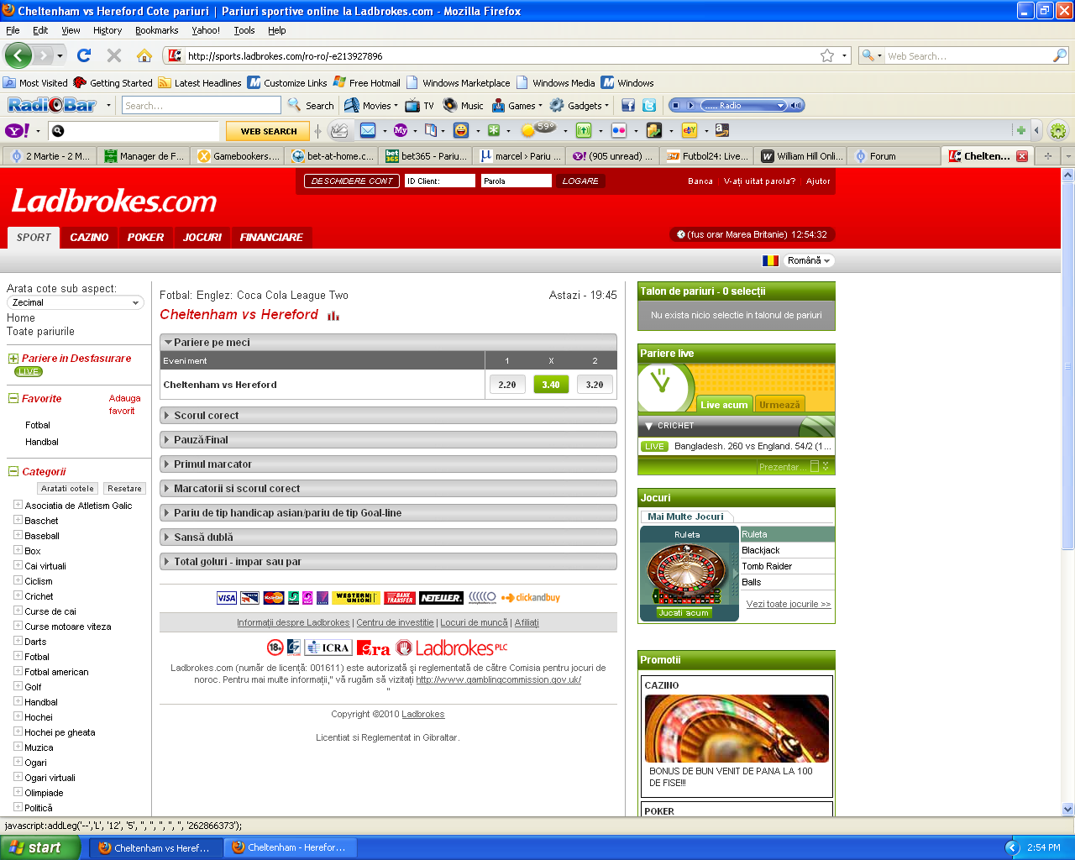Open a new tab with plus button
The height and width of the screenshot is (860, 1075).
[x=1047, y=156]
